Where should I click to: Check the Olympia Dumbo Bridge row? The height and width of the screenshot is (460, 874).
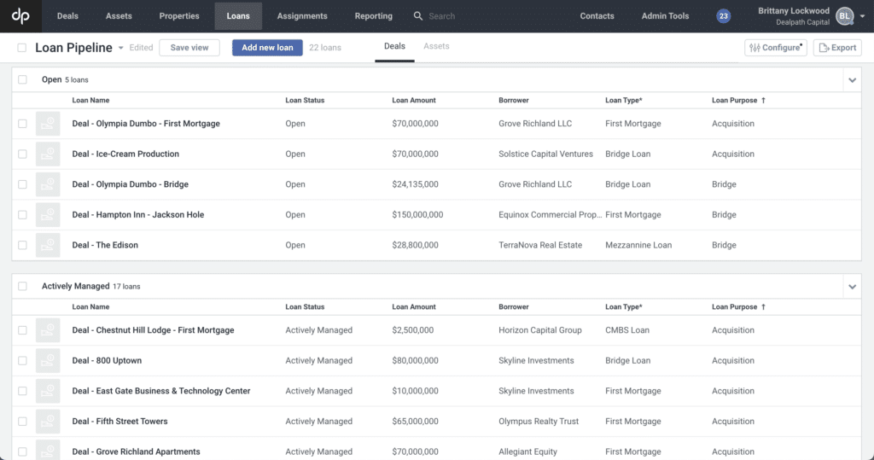click(22, 184)
